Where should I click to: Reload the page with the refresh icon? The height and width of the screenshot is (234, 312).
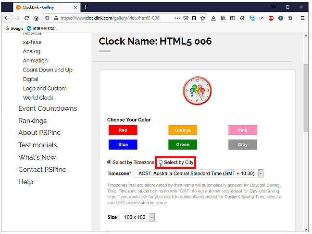coord(26,18)
